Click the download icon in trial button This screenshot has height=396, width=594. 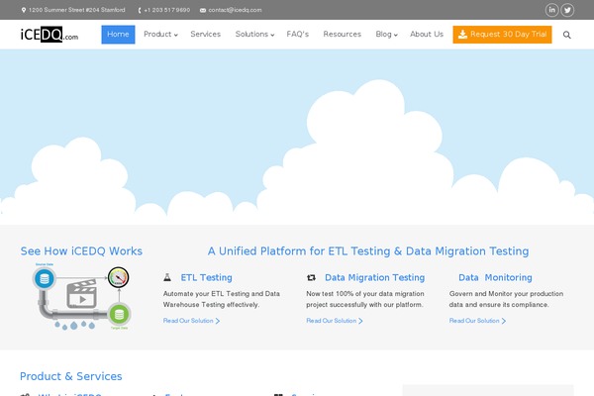point(462,35)
